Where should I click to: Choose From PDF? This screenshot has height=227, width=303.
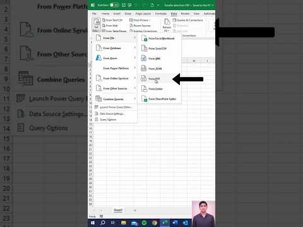(x=159, y=79)
